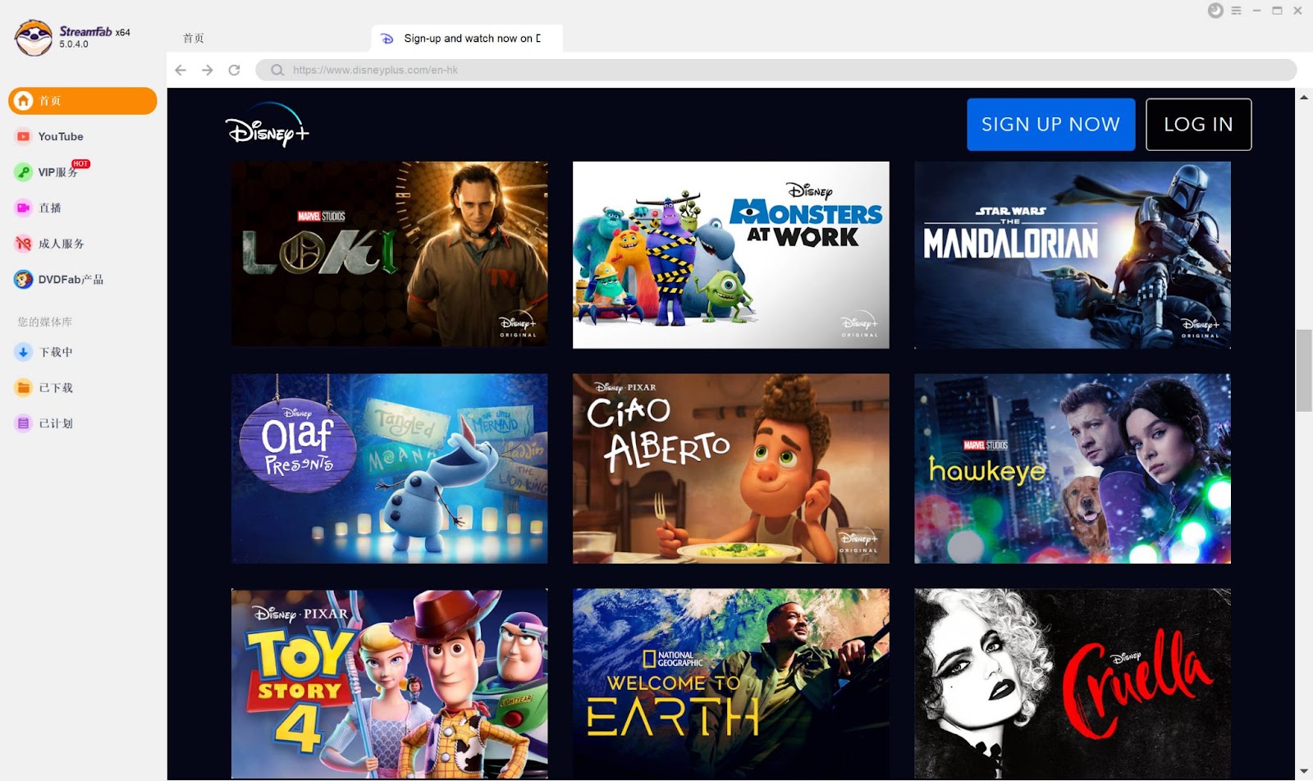Click the scrollbar down arrow
Viewport: 1313px width, 781px height.
[1304, 772]
